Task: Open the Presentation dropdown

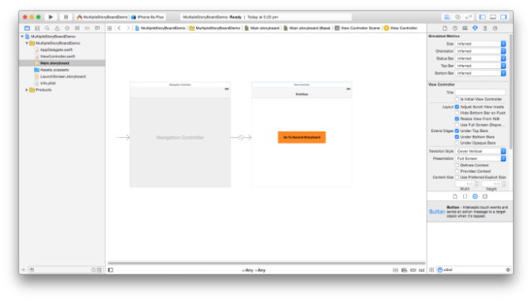Action: point(480,159)
